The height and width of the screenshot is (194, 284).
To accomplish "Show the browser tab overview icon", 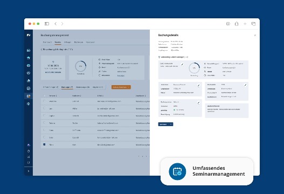I will [253, 24].
